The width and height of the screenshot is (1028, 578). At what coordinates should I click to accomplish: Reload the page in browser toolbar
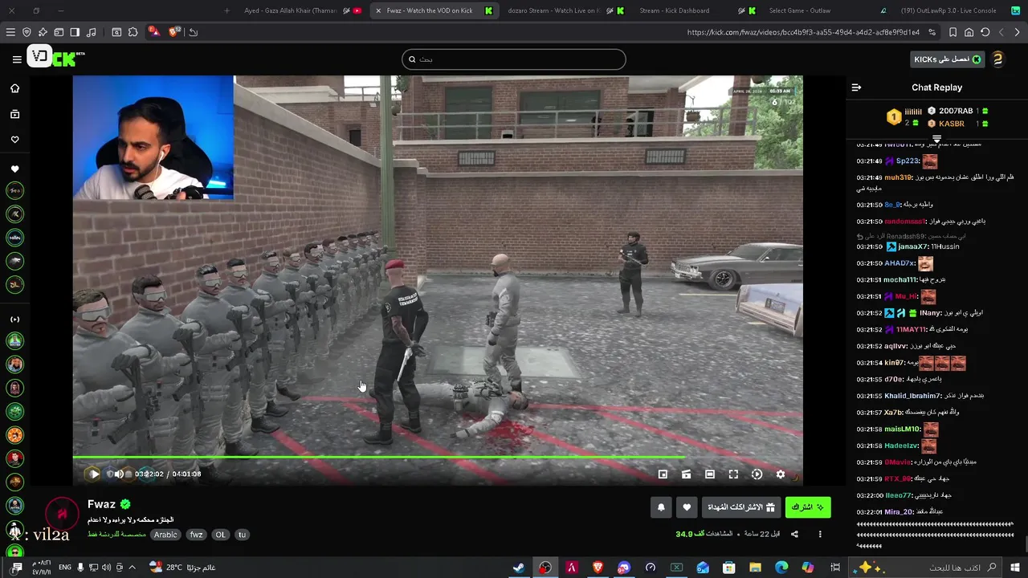click(x=985, y=32)
